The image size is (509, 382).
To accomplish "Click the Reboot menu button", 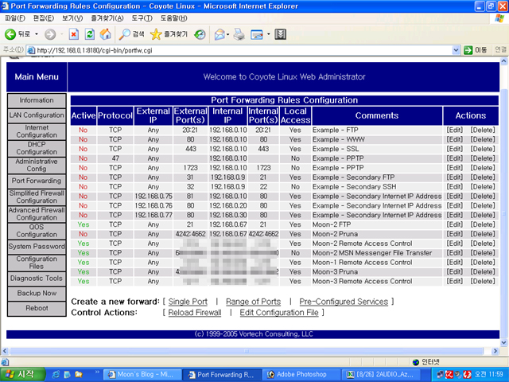I will coord(37,308).
